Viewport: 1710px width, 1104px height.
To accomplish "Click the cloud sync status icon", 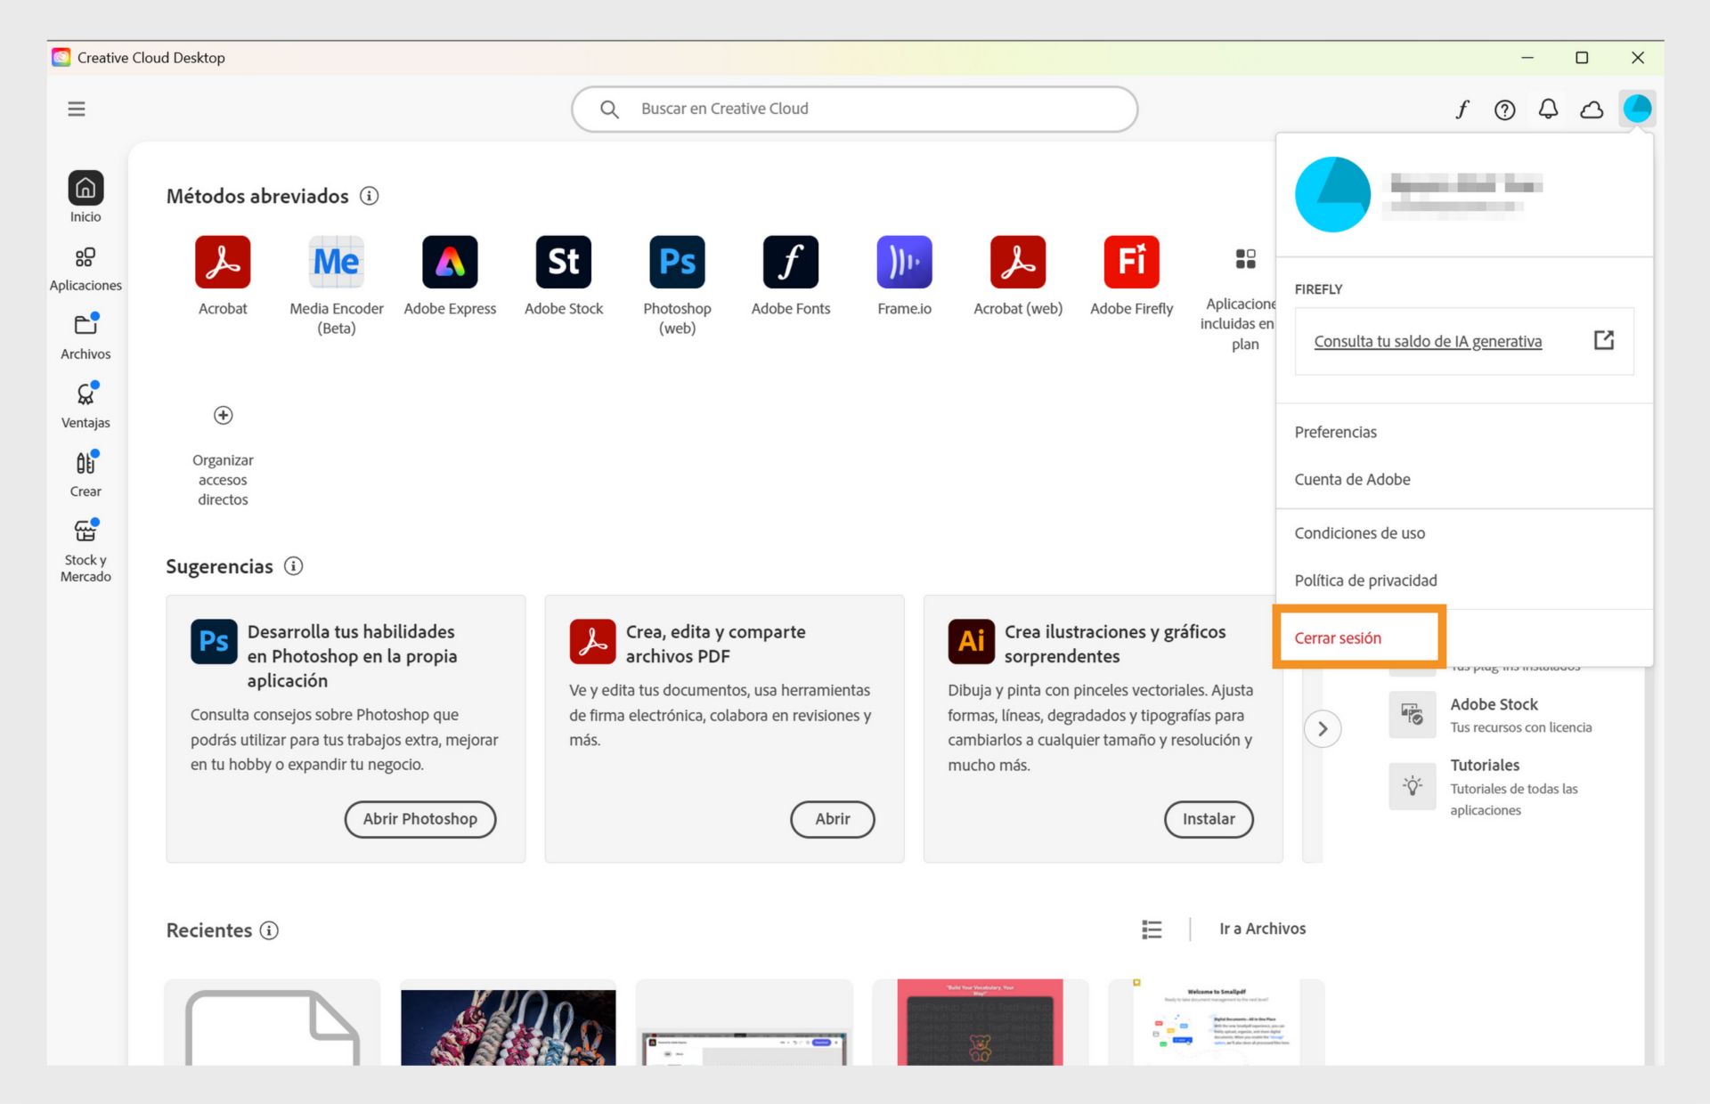I will click(x=1592, y=109).
